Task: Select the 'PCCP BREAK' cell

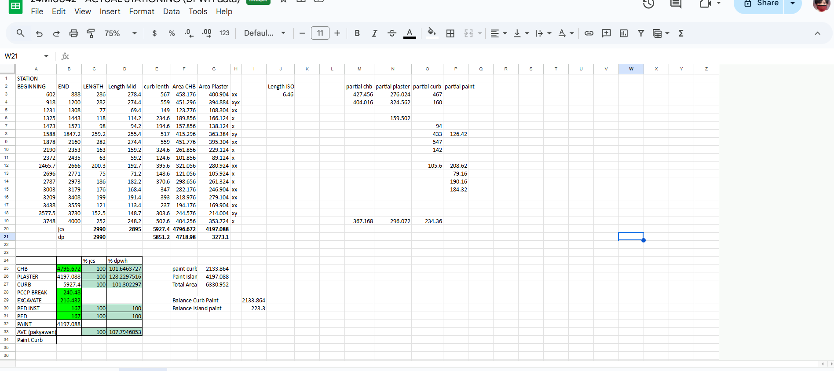Action: point(36,292)
